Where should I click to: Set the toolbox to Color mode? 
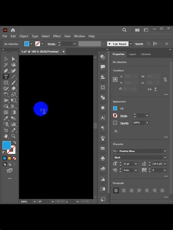point(5,158)
